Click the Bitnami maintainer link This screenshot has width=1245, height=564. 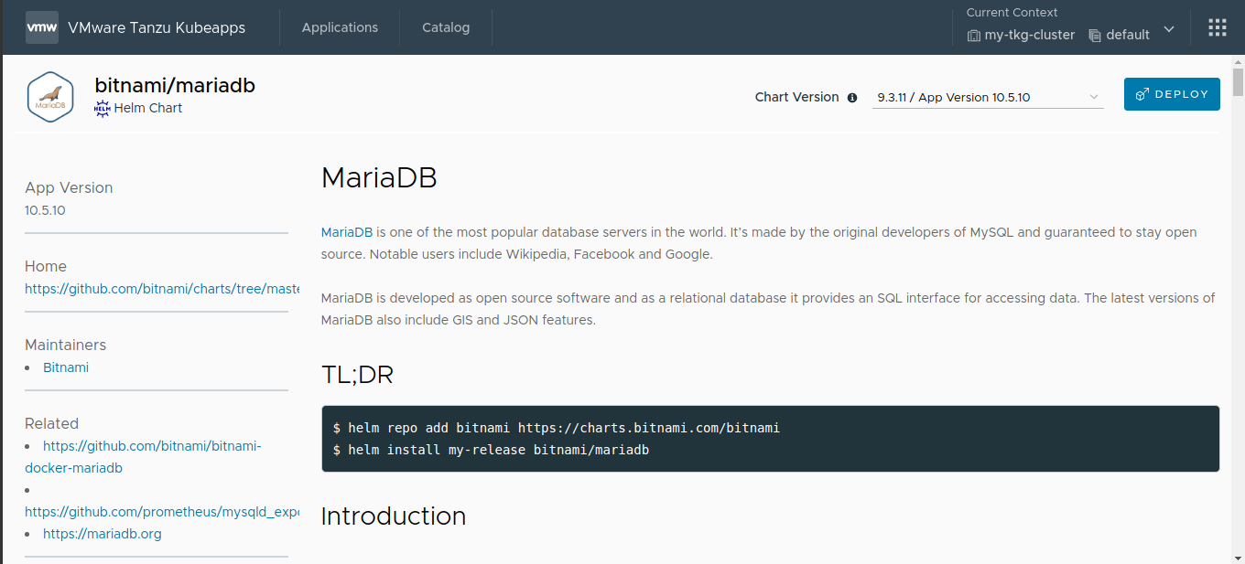65,367
